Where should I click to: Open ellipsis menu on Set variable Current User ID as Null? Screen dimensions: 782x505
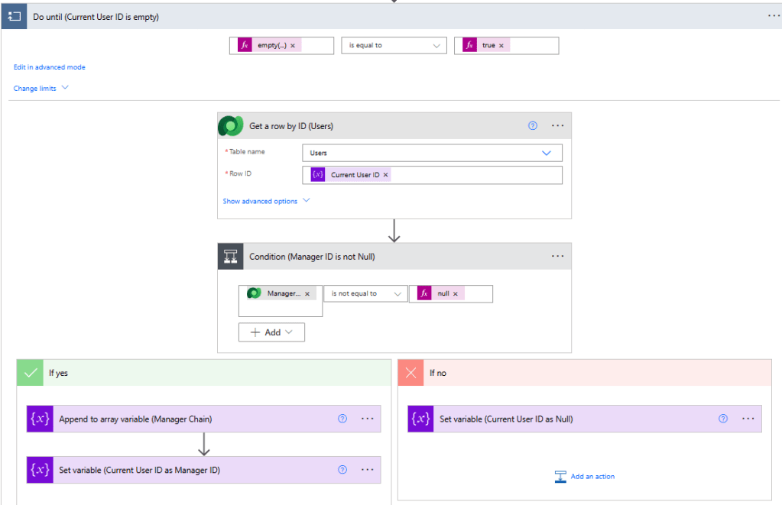point(748,419)
